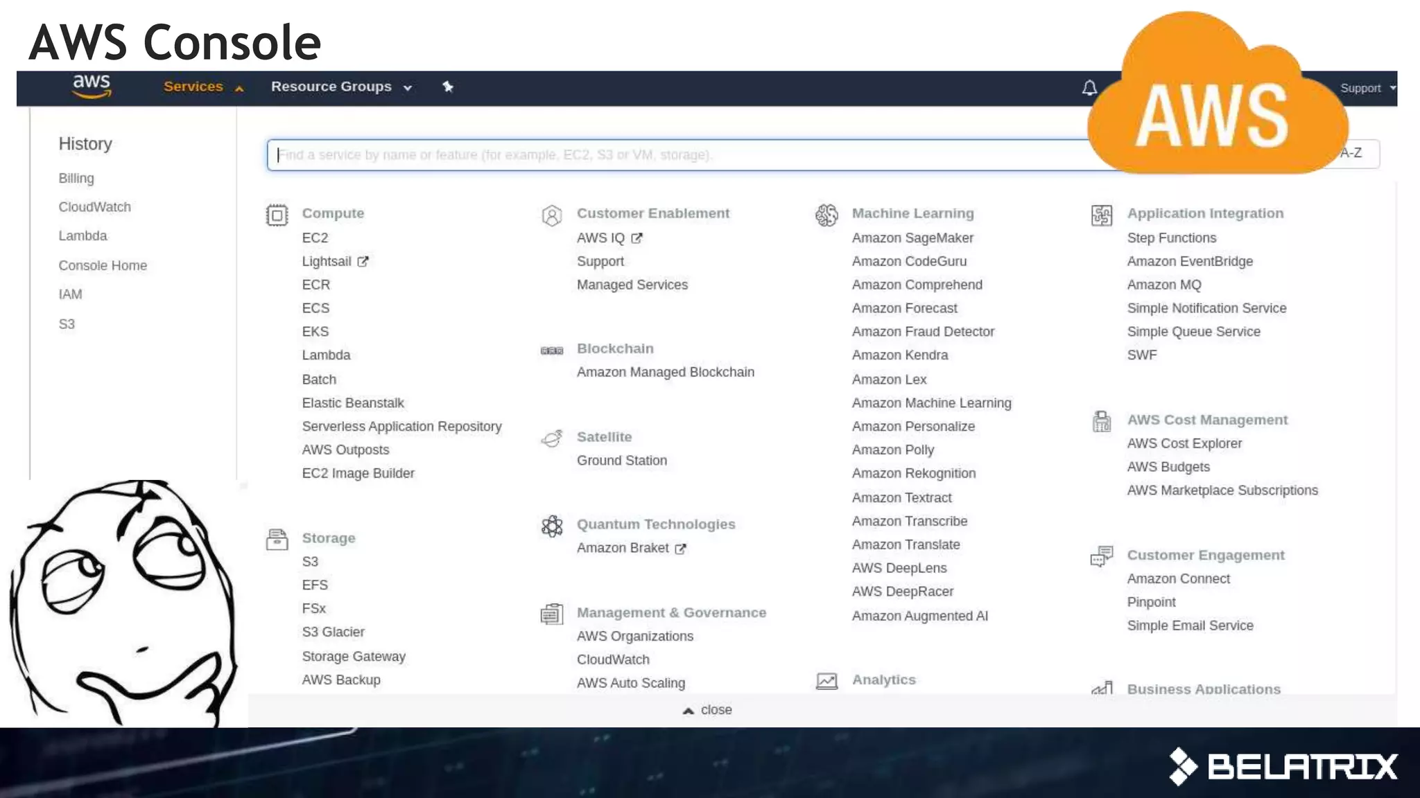1420x798 pixels.
Task: Open Step Functions
Action: point(1172,238)
